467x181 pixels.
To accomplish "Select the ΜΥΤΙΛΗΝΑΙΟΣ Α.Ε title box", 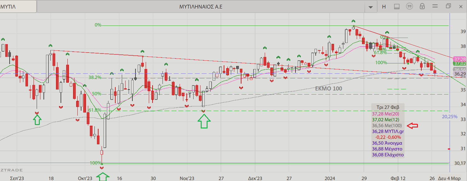I will pos(201,7).
